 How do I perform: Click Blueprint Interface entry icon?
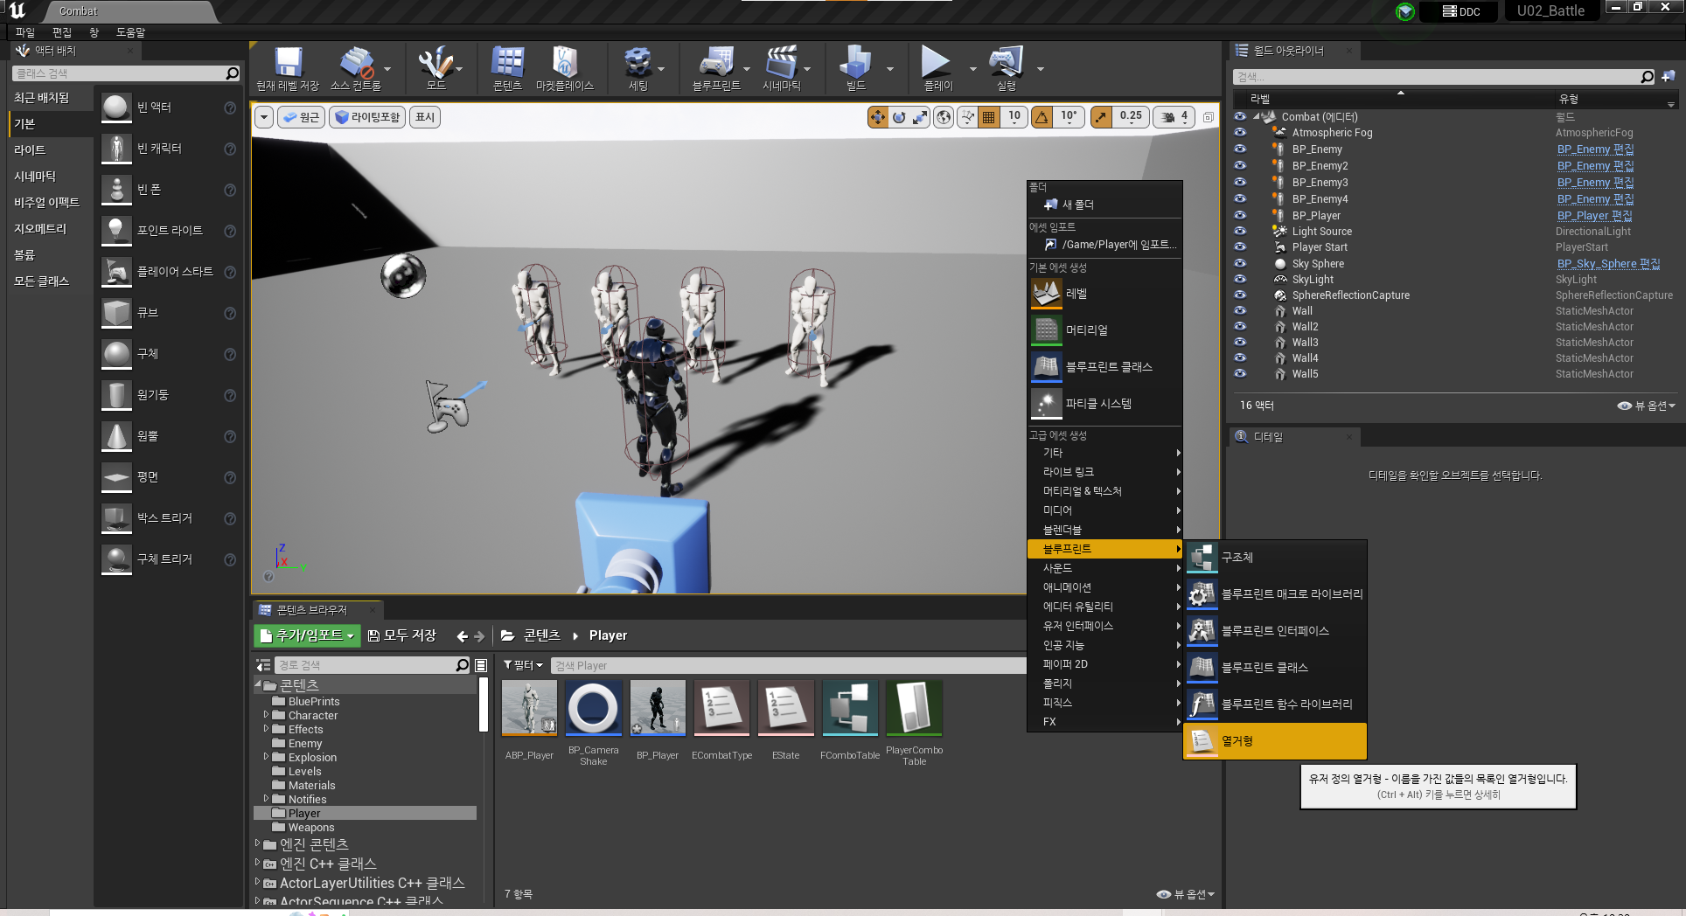1202,631
